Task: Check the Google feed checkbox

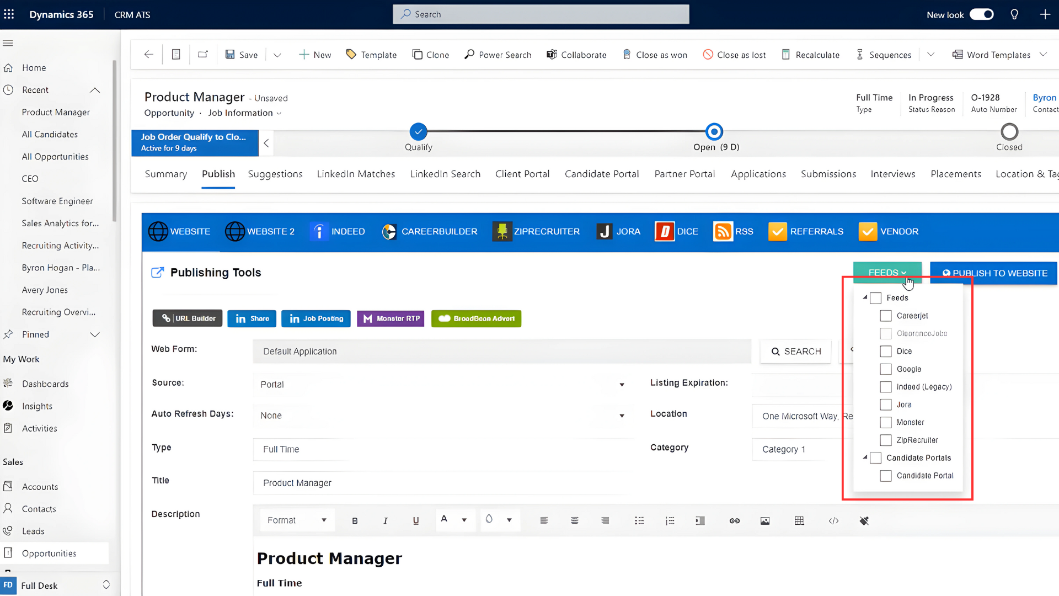Action: tap(885, 369)
